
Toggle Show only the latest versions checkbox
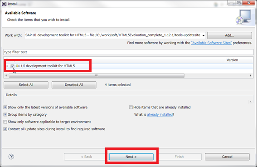5,107
